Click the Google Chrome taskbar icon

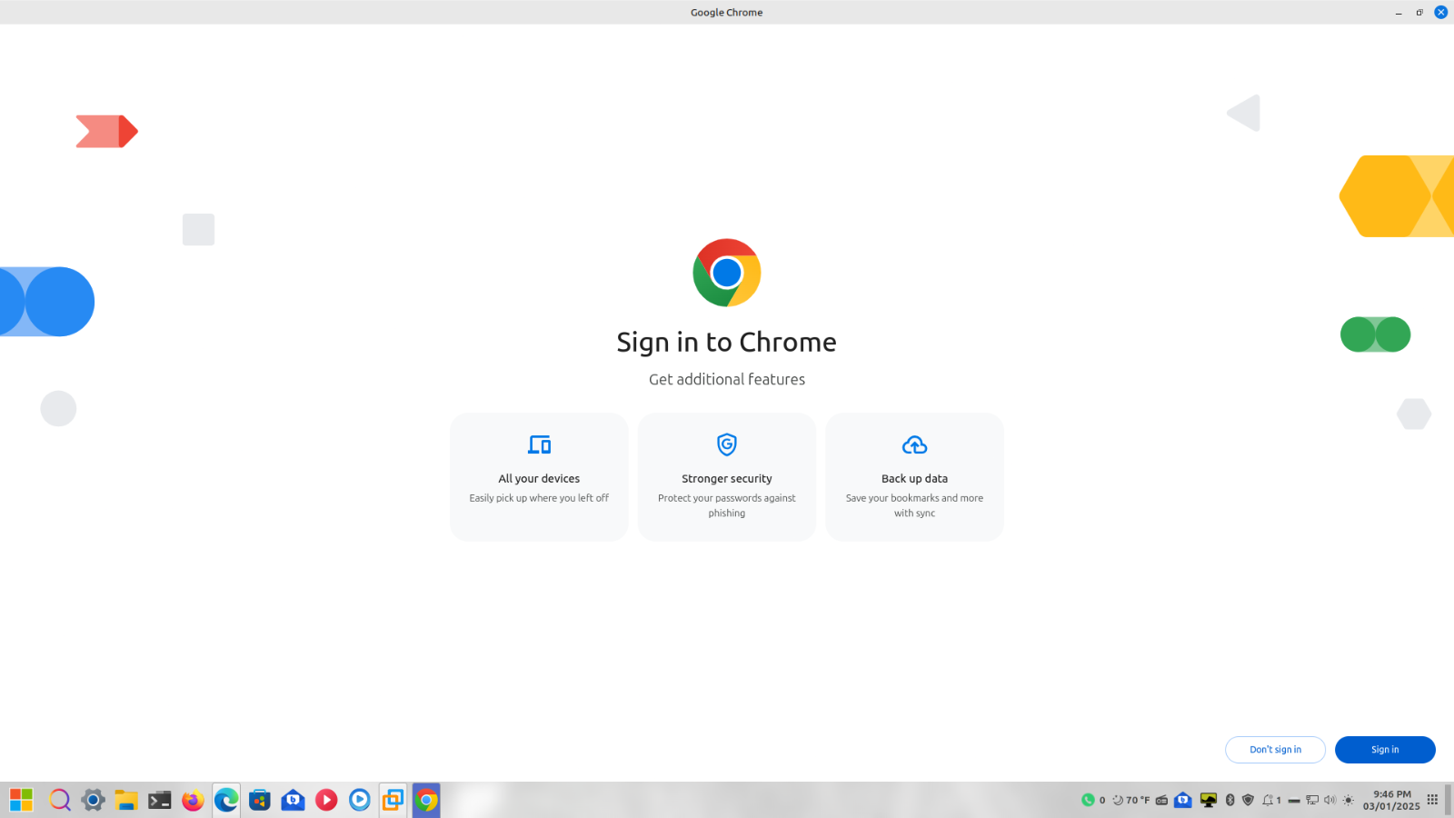point(426,800)
